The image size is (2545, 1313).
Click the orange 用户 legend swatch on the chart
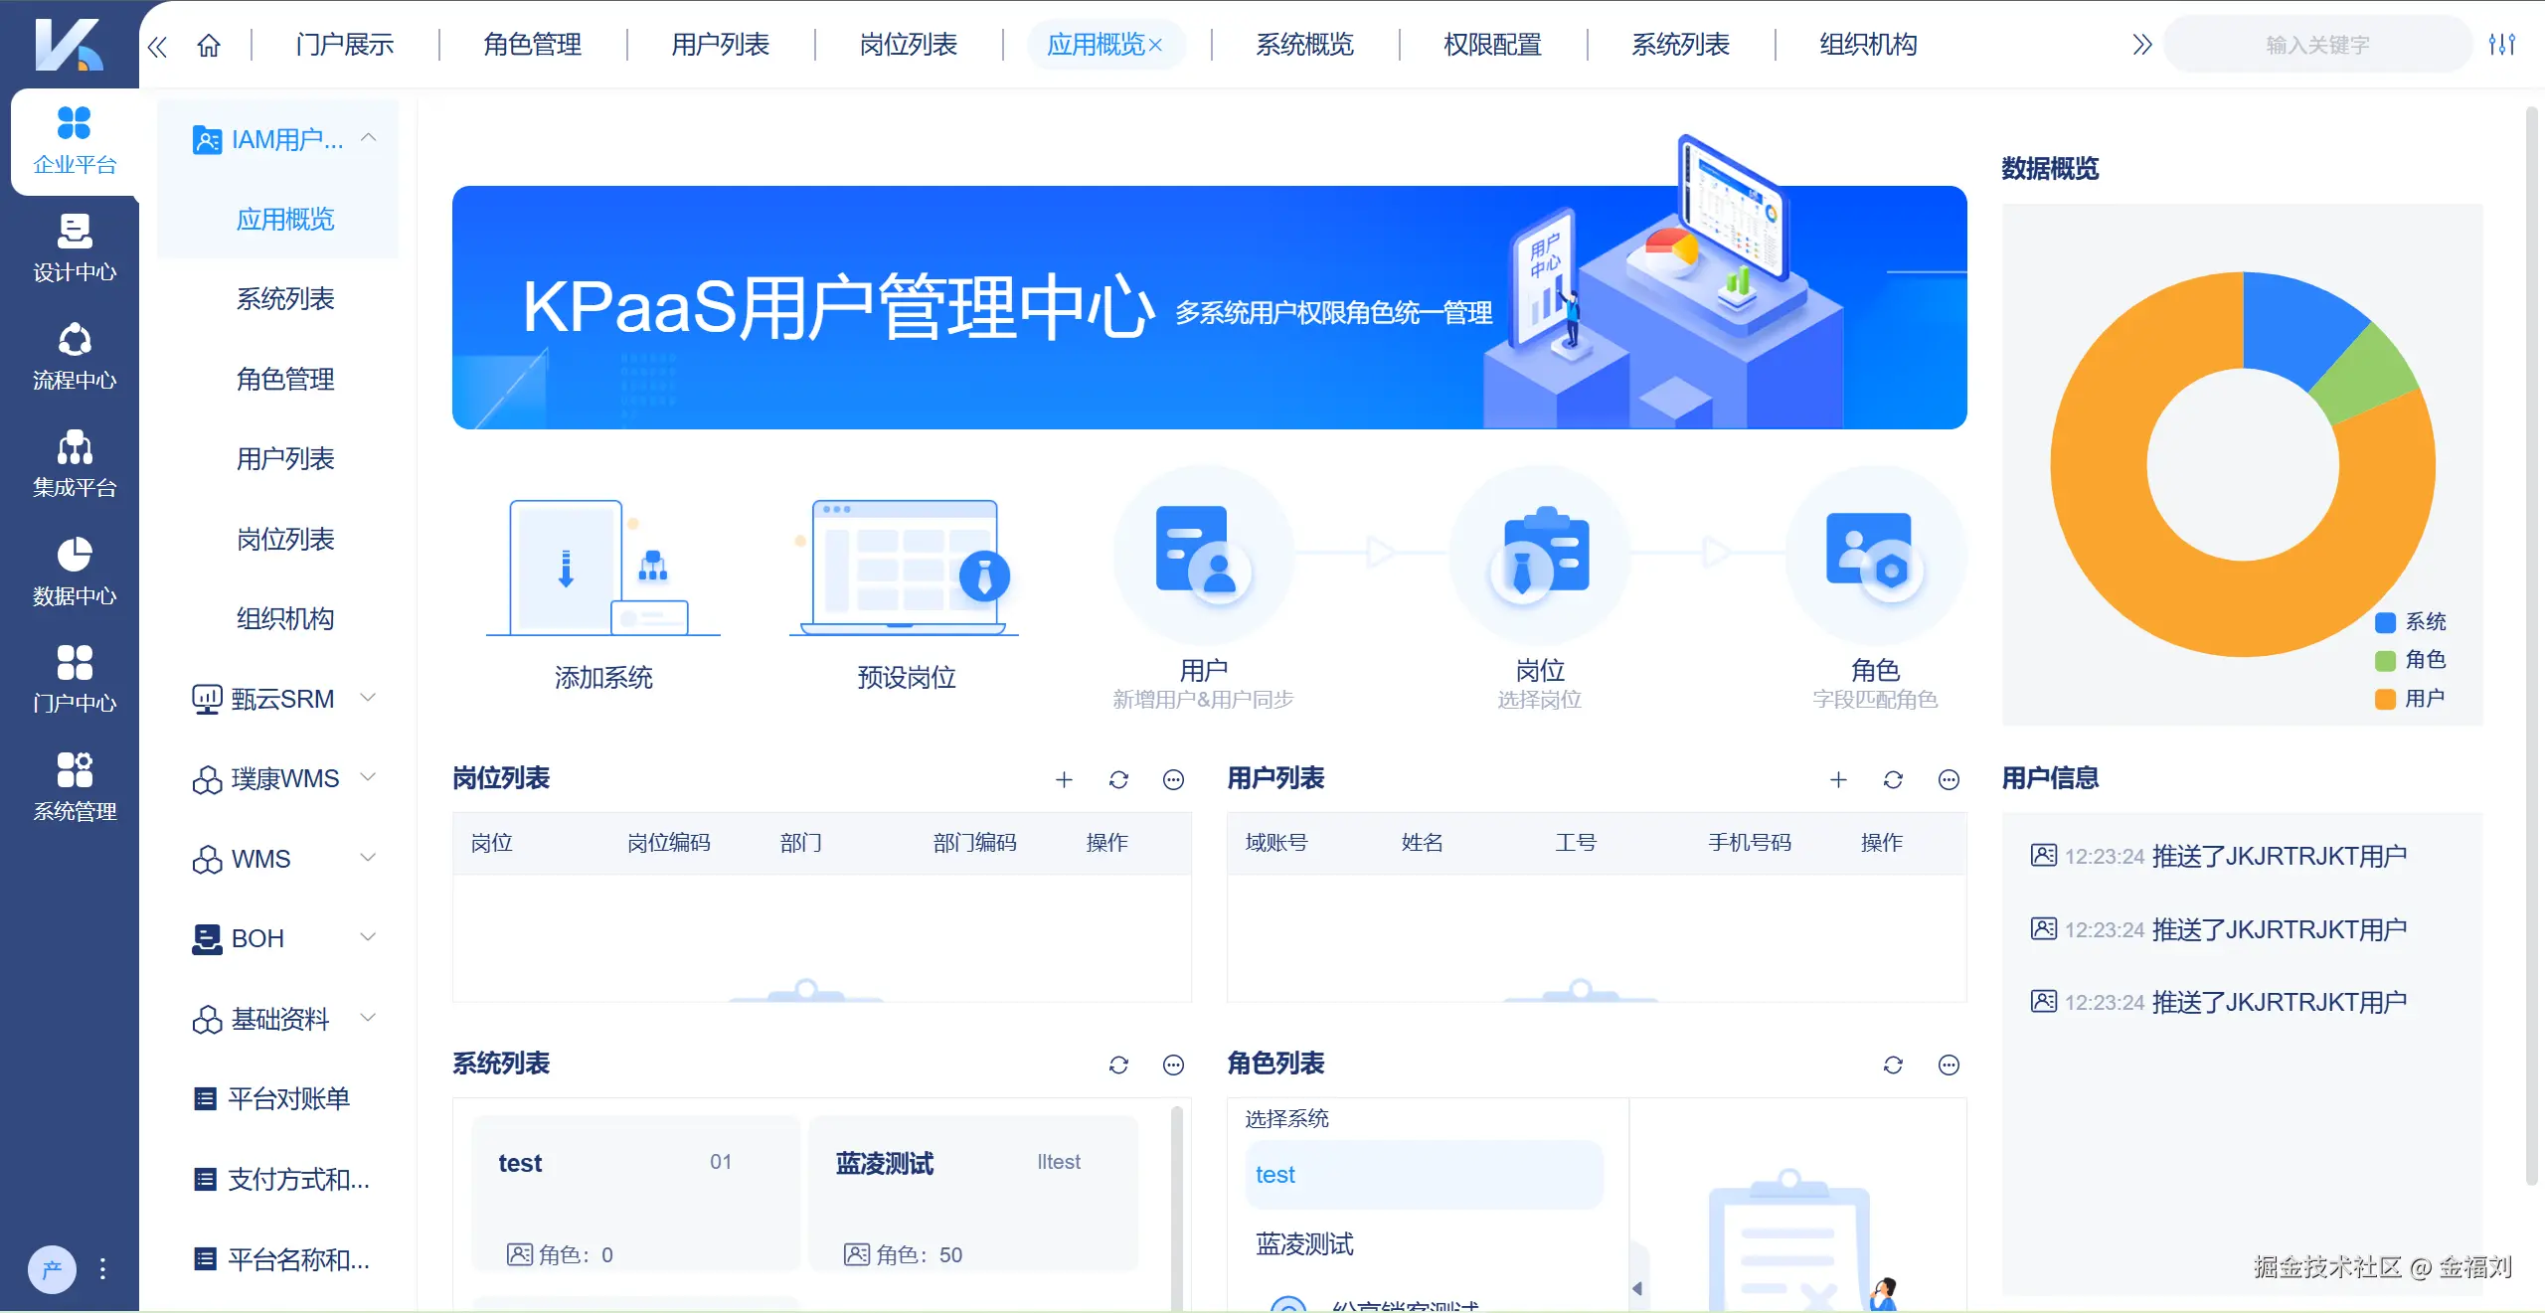pos(2386,698)
